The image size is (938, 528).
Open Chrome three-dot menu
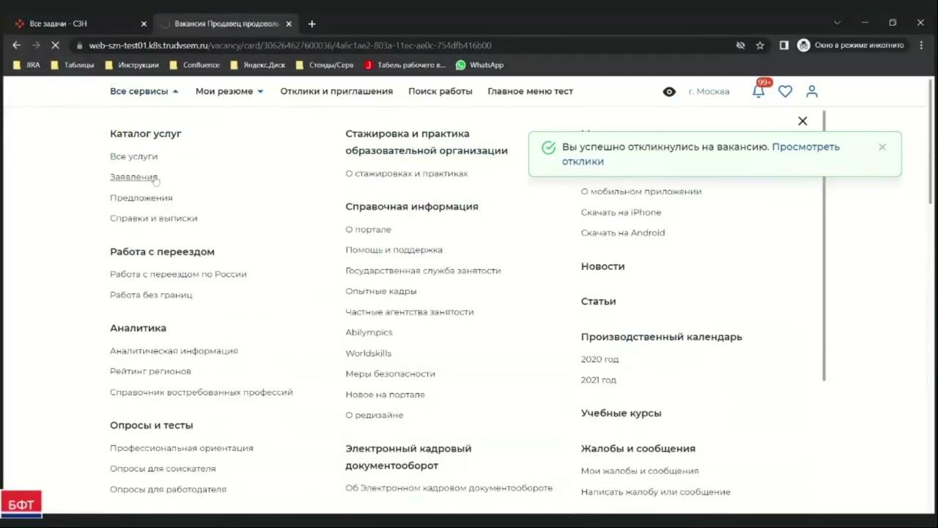click(921, 45)
